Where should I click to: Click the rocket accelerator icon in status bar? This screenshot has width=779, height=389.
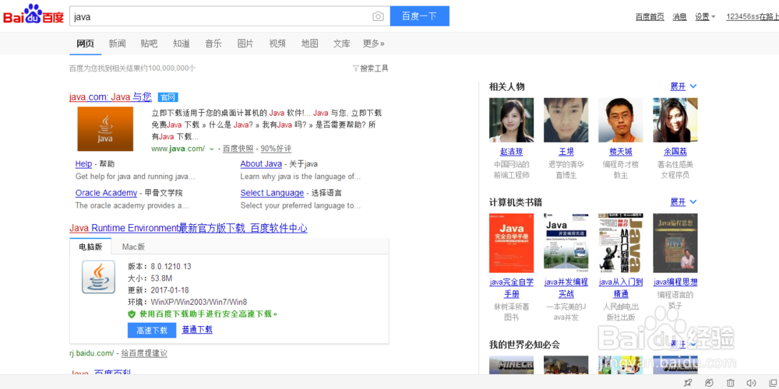688,383
